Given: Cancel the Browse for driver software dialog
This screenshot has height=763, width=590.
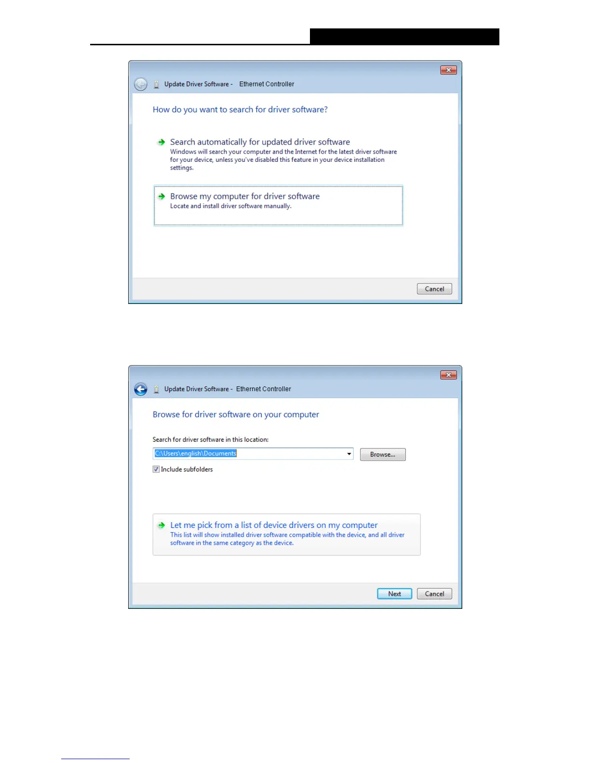Looking at the screenshot, I should coord(434,593).
